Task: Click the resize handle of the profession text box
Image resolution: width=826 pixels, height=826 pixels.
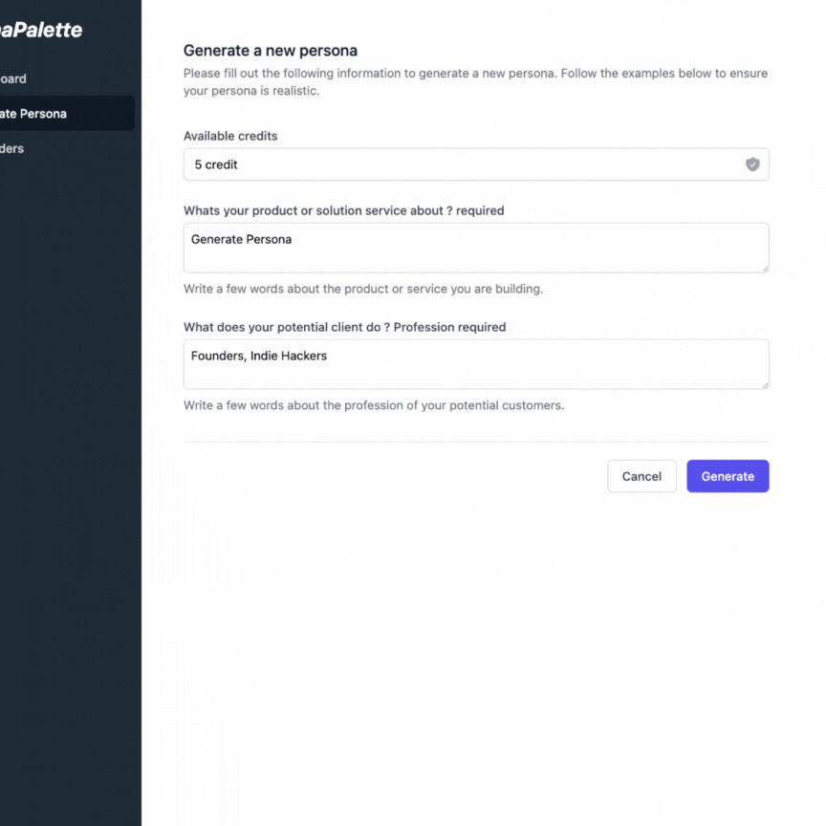Action: pyautogui.click(x=765, y=385)
